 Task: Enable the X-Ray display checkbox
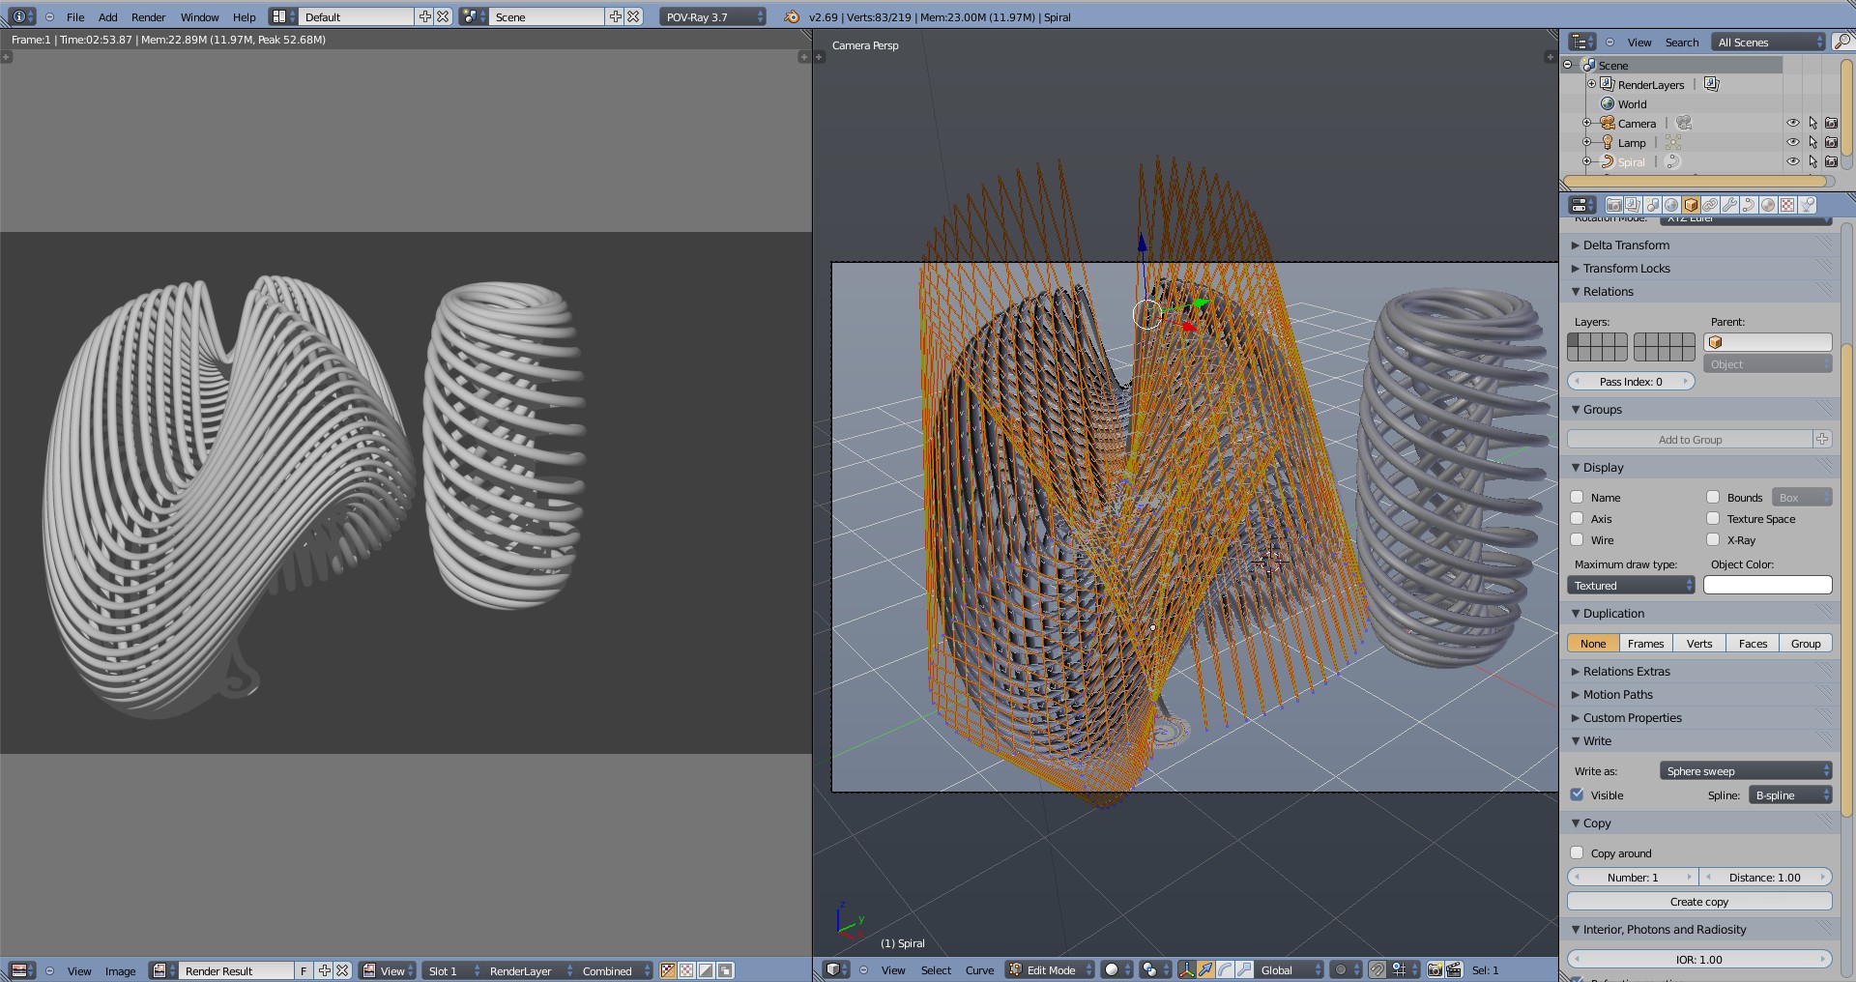point(1713,539)
